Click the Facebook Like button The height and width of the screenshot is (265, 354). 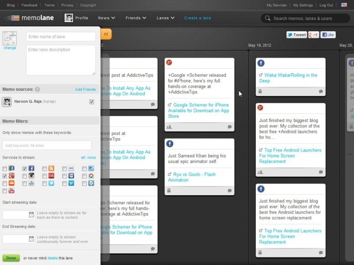click(x=328, y=34)
